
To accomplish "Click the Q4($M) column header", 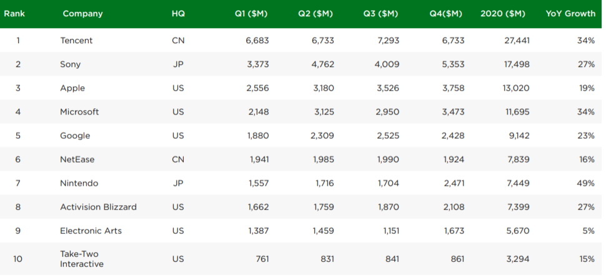I will click(445, 14).
